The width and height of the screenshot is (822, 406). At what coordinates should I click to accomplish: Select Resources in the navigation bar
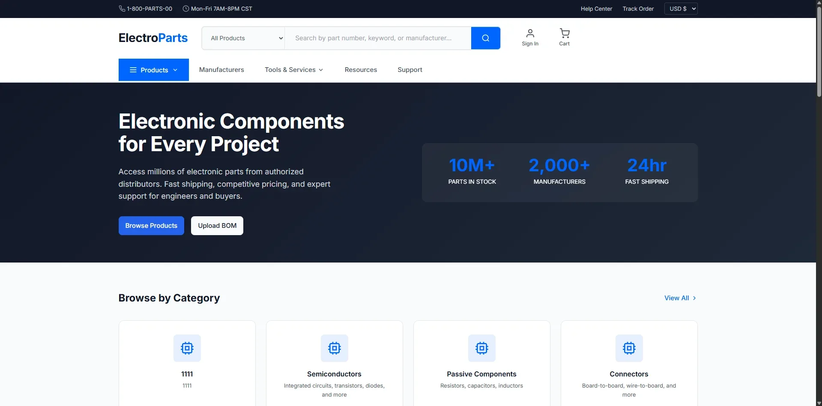coord(361,69)
